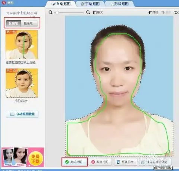Switch to the 删除笔 delete pen toggle
The height and width of the screenshot is (171, 179).
[29, 23]
